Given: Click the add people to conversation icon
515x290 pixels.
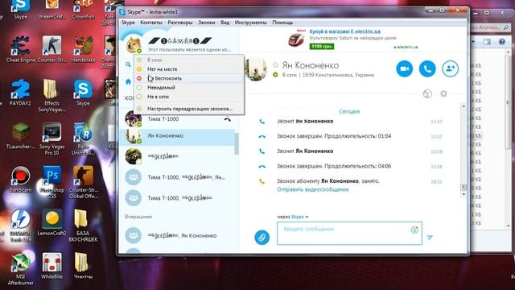Looking at the screenshot, I should point(450,68).
